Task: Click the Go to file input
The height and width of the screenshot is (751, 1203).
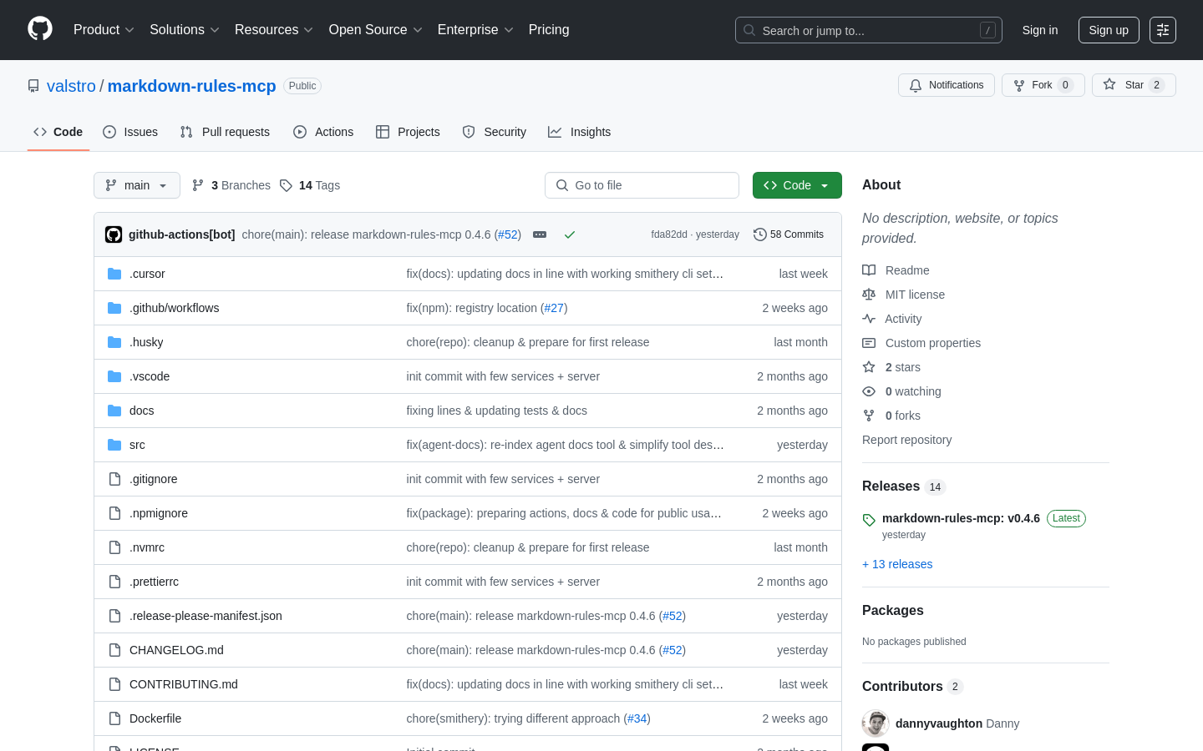Action: 642,185
